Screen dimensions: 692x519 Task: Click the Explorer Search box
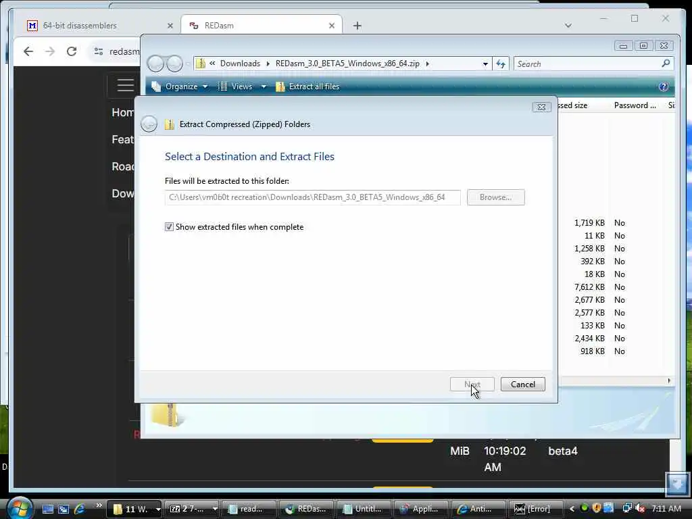pyautogui.click(x=587, y=64)
